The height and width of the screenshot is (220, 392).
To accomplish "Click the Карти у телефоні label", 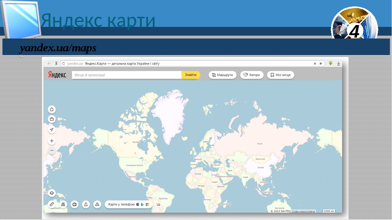I will [121, 204].
